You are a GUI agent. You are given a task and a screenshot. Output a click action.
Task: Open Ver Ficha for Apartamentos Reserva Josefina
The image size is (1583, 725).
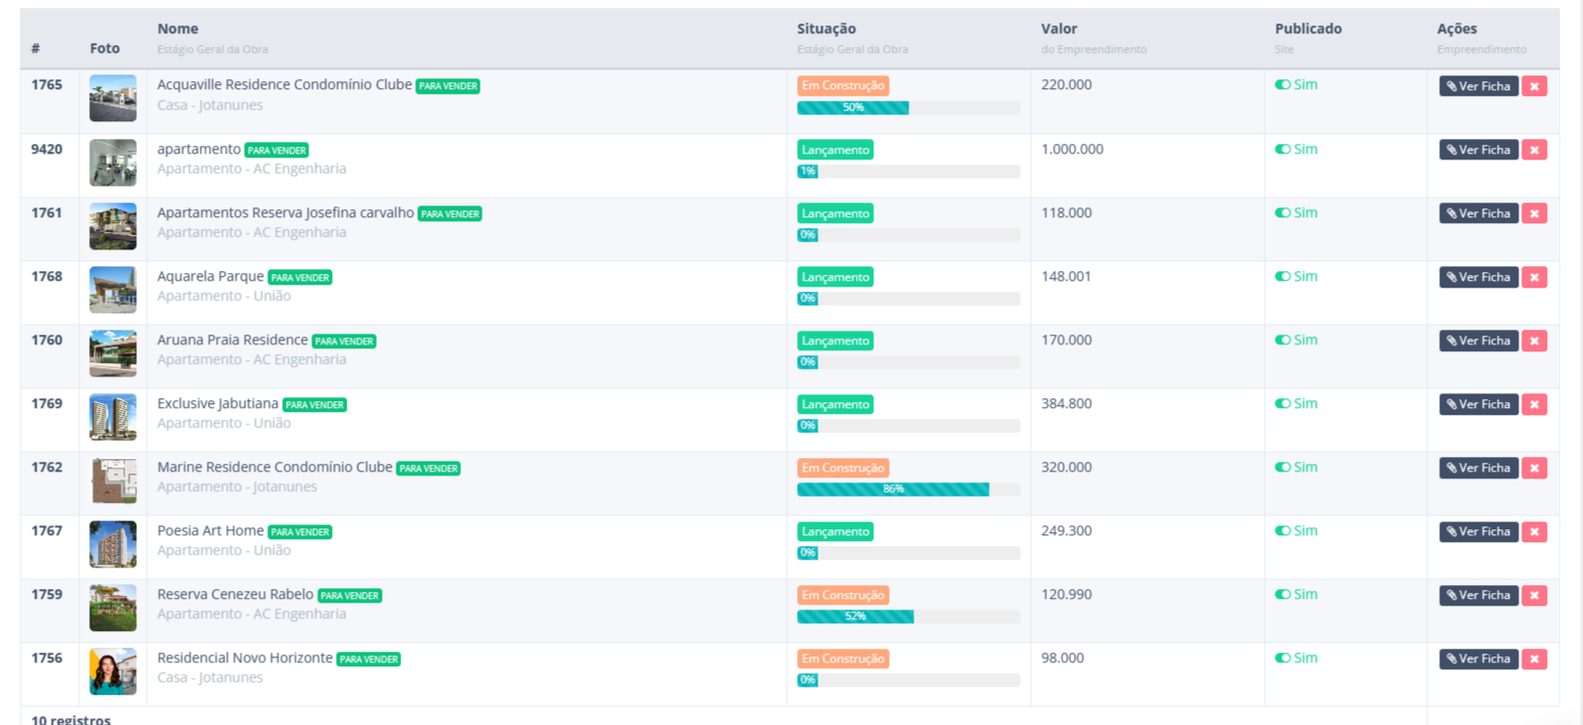(x=1478, y=214)
